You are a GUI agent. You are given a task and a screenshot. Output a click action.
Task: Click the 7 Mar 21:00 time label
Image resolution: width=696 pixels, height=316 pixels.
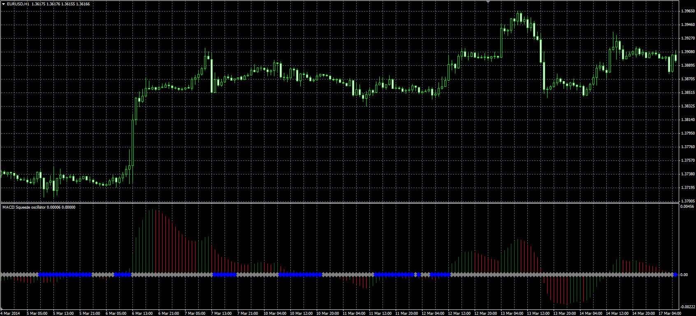click(x=248, y=314)
